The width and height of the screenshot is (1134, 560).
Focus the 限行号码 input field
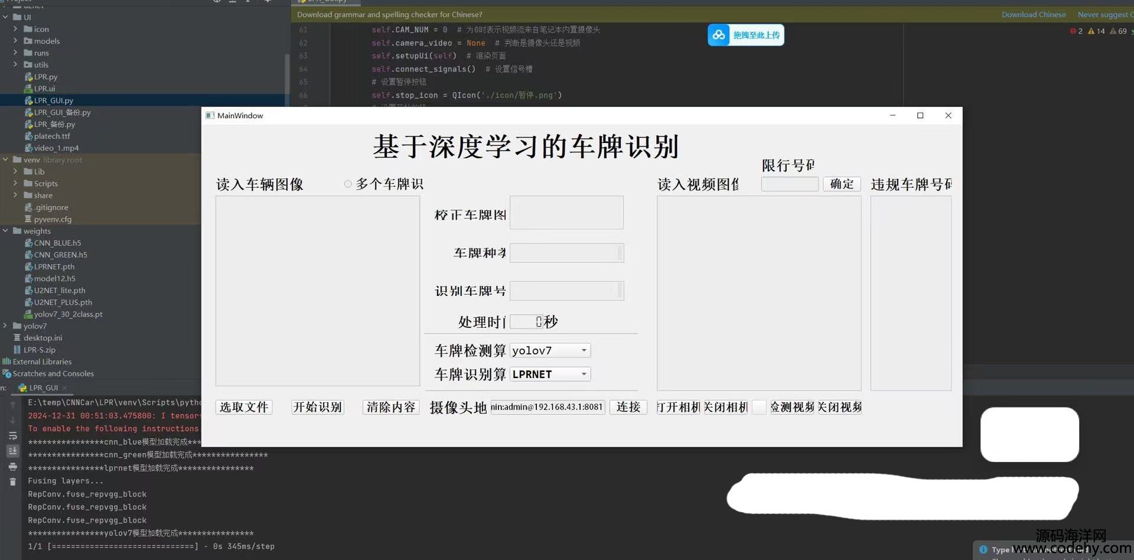(x=790, y=184)
